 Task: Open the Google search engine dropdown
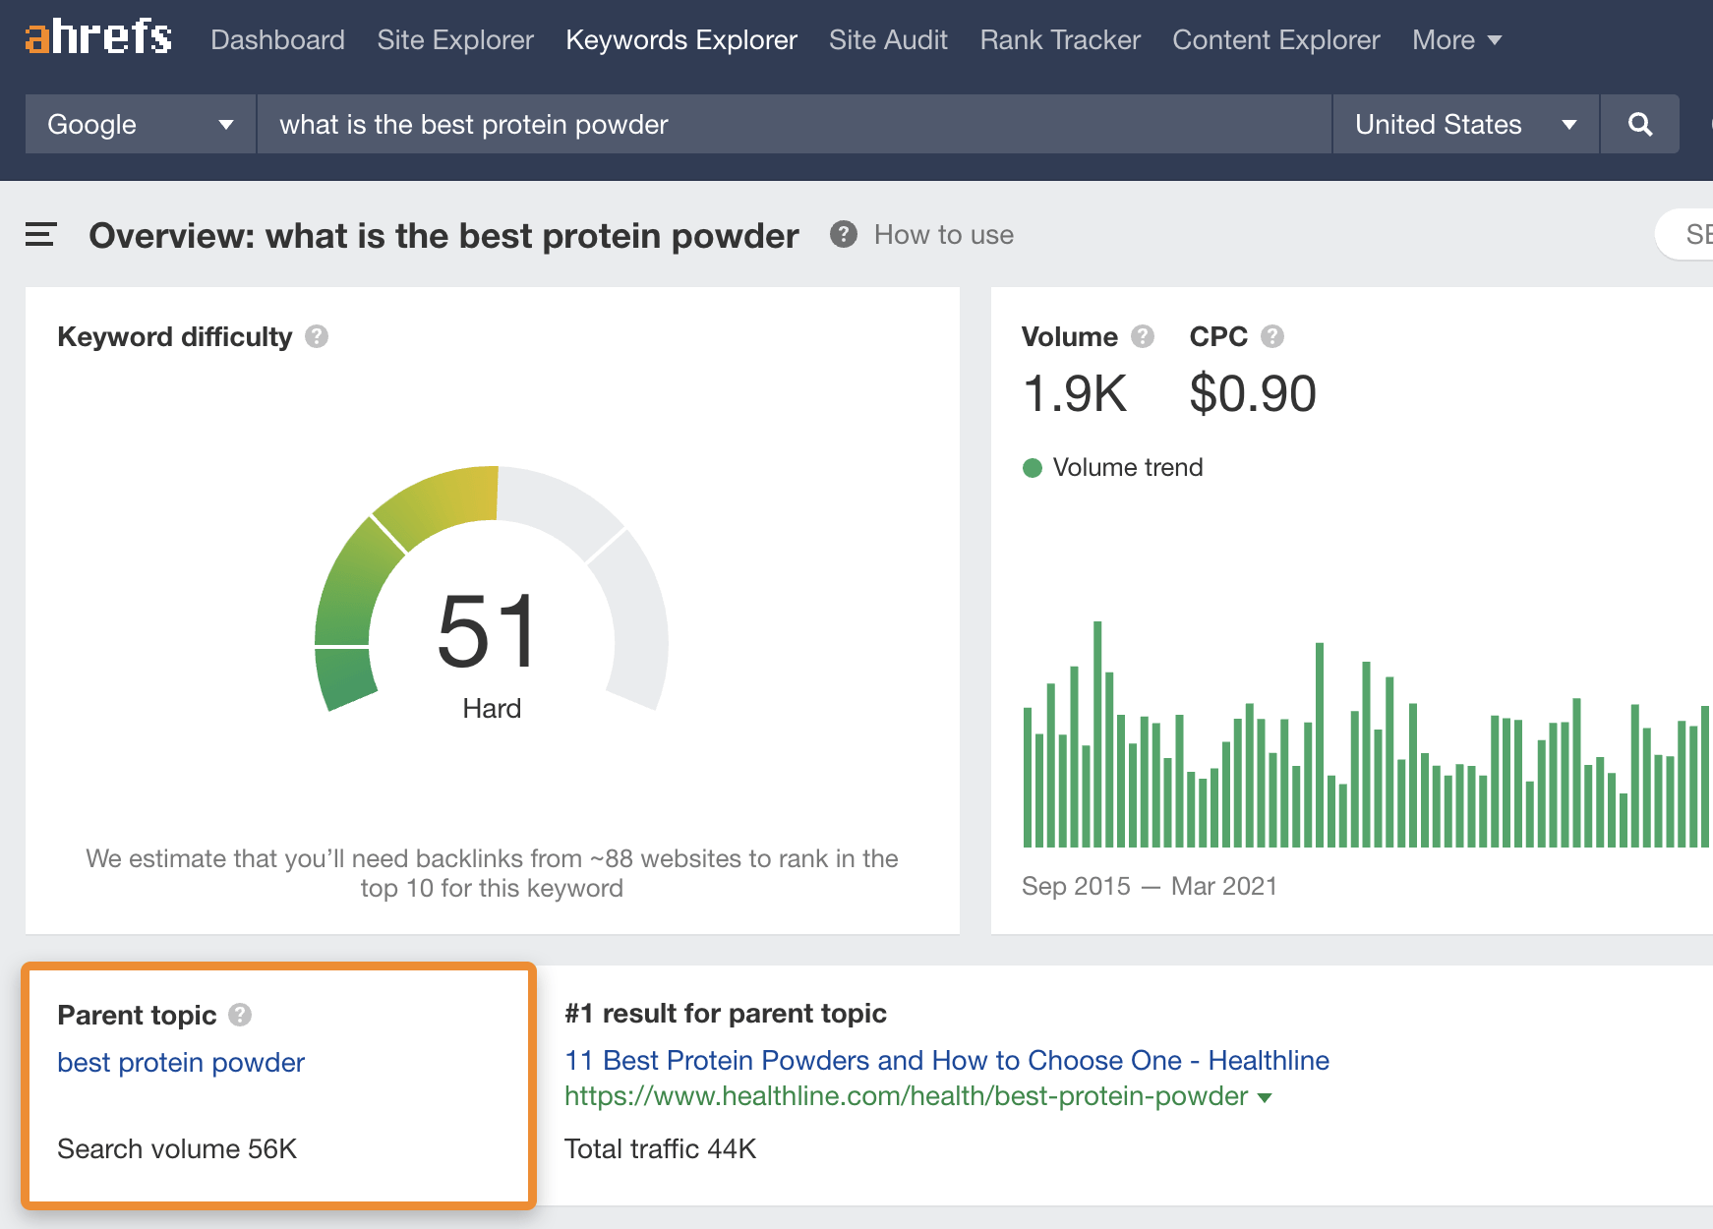pyautogui.click(x=140, y=124)
